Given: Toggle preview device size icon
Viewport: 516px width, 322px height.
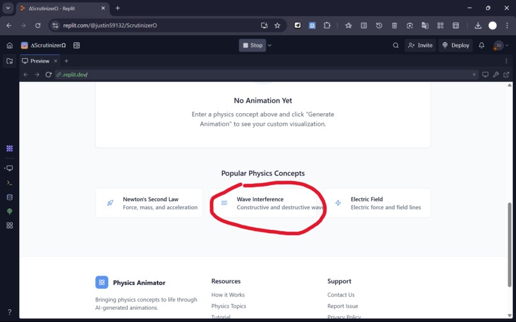Looking at the screenshot, I should pos(485,75).
